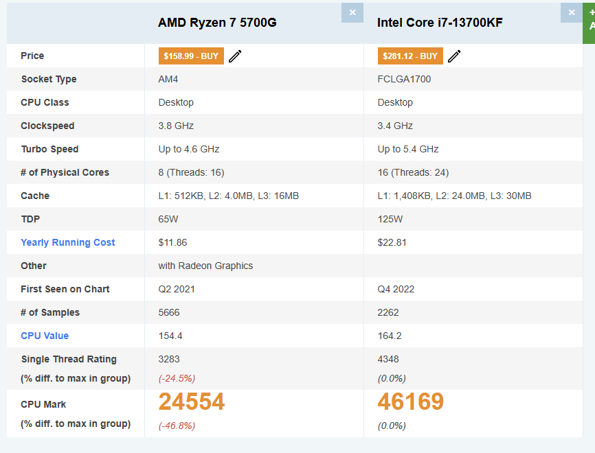Click the $281.12 - BUY button
This screenshot has height=453, width=595.
click(x=410, y=56)
